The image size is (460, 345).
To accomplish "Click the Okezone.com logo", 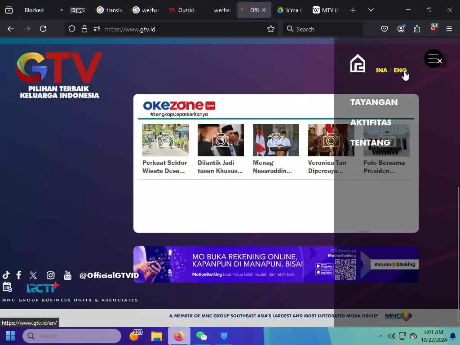I will pos(179,108).
